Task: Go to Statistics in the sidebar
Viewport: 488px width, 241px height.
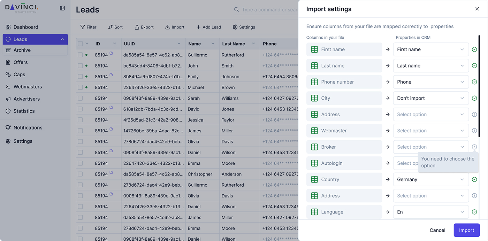Action: 24,111
